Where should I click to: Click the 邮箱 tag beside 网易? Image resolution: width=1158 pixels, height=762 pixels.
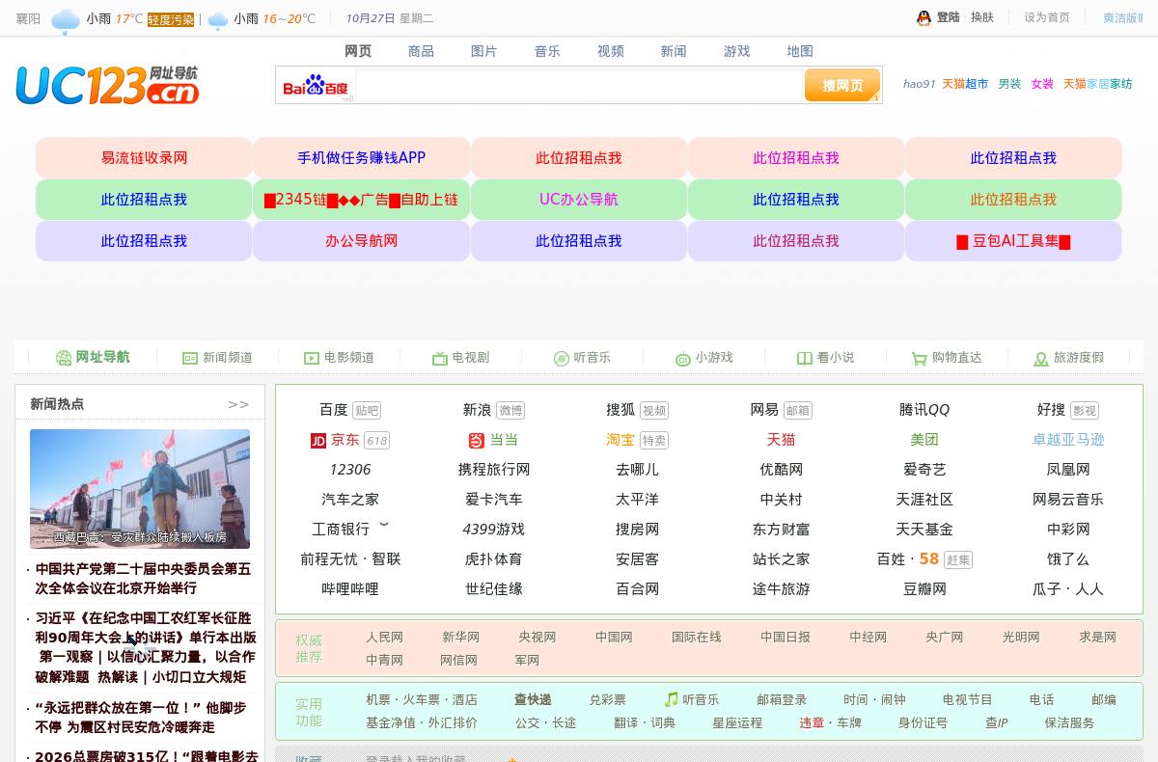(798, 411)
